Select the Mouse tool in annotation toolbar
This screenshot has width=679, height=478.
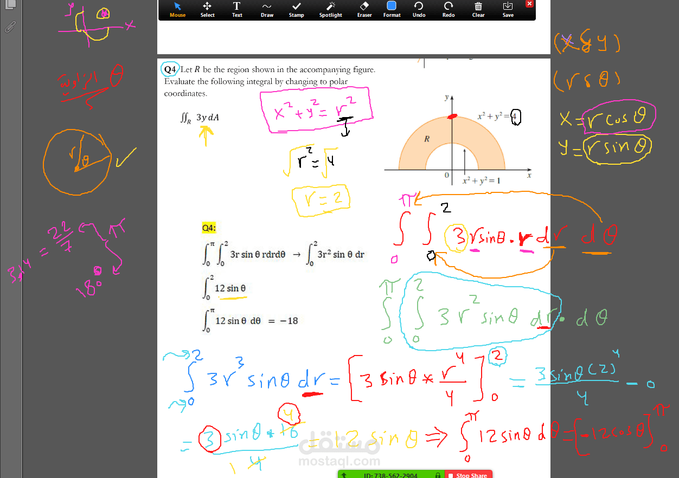[x=177, y=10]
